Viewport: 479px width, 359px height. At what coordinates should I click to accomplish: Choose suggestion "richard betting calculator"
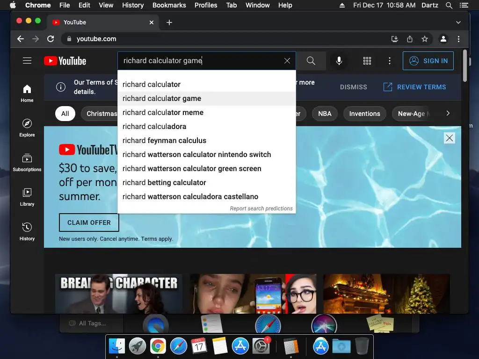click(x=206, y=183)
